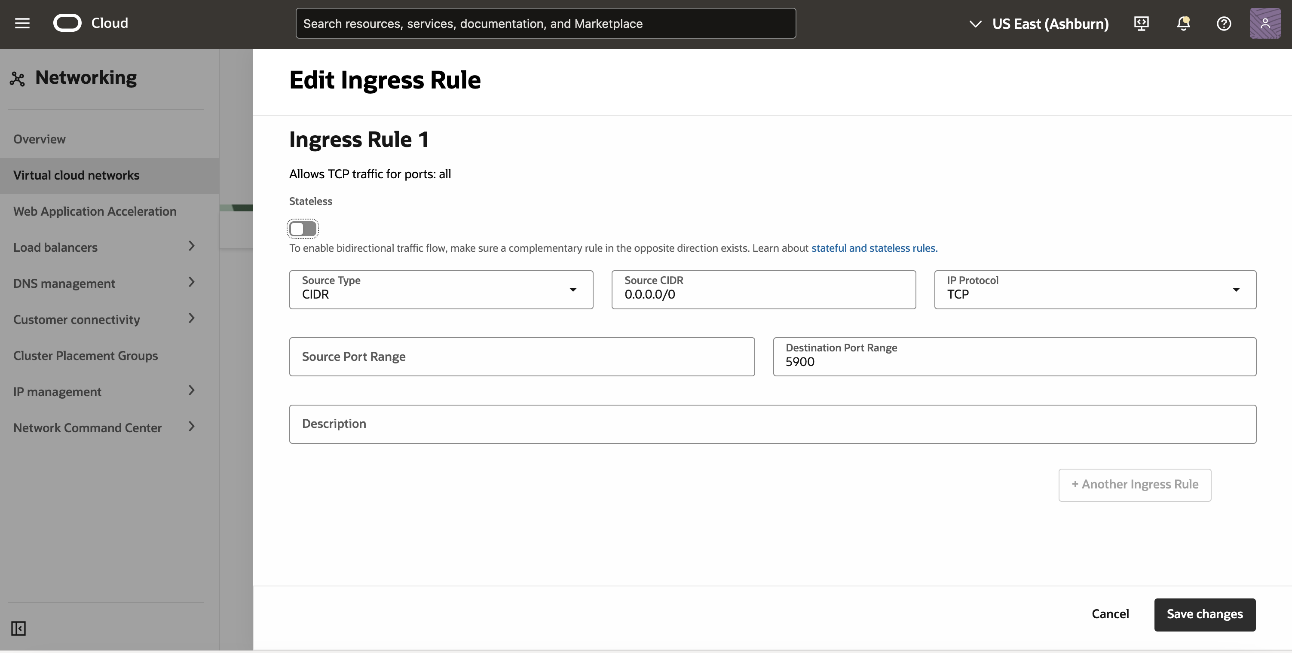
Task: Toggle the Stateless switch
Action: [303, 229]
